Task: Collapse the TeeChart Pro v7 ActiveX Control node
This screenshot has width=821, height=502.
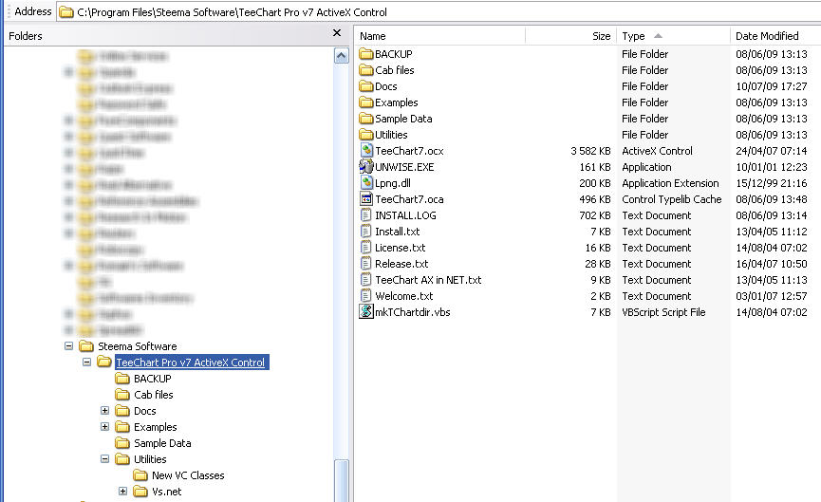Action: click(87, 363)
